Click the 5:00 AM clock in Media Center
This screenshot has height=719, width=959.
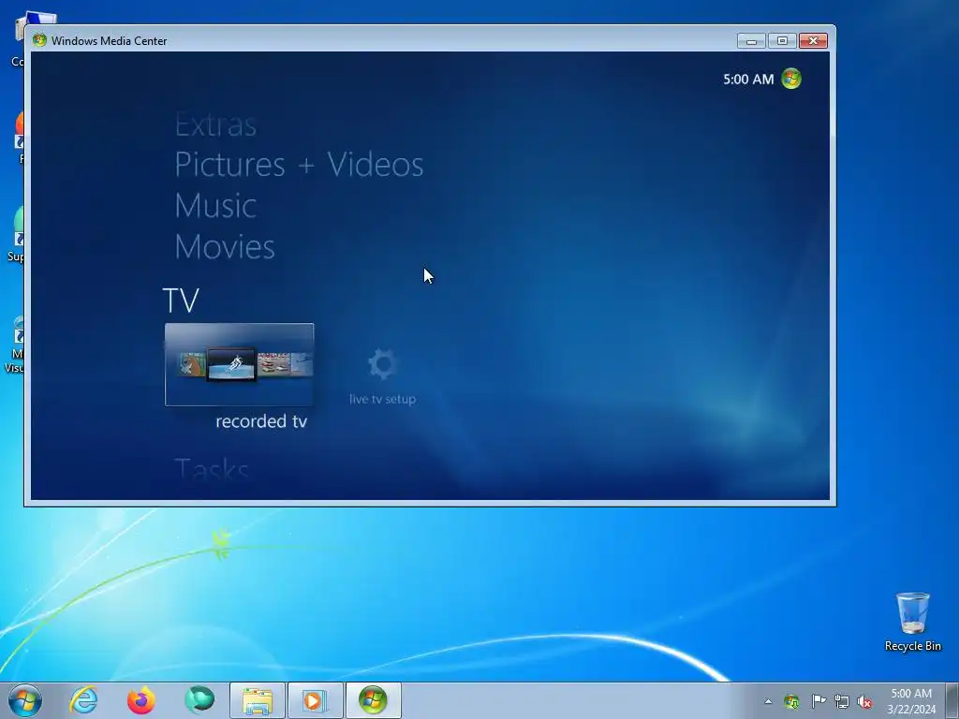point(748,80)
